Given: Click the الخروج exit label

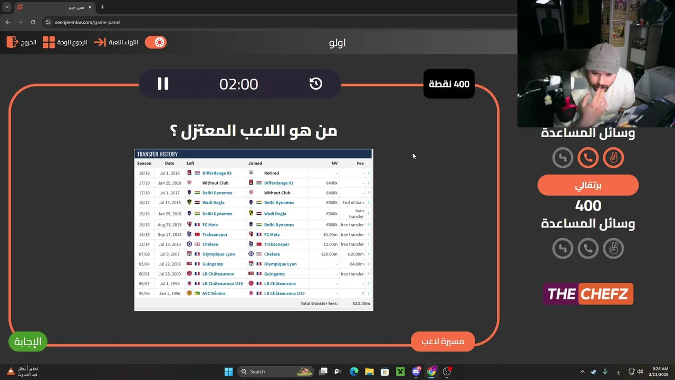Looking at the screenshot, I should pyautogui.click(x=29, y=42).
